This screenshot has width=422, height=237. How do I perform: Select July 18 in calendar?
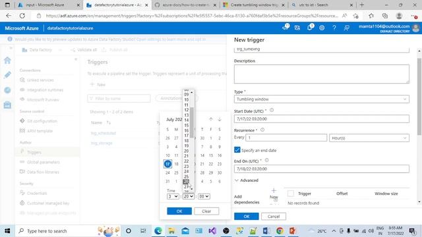176,164
